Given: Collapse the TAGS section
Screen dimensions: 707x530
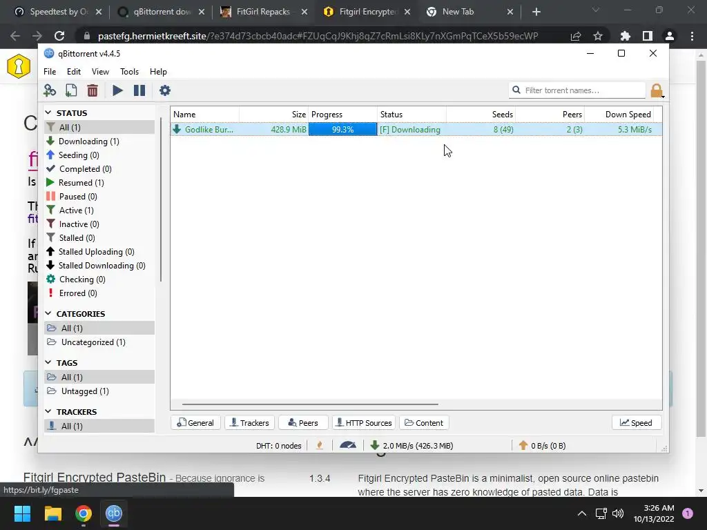Looking at the screenshot, I should click(49, 362).
